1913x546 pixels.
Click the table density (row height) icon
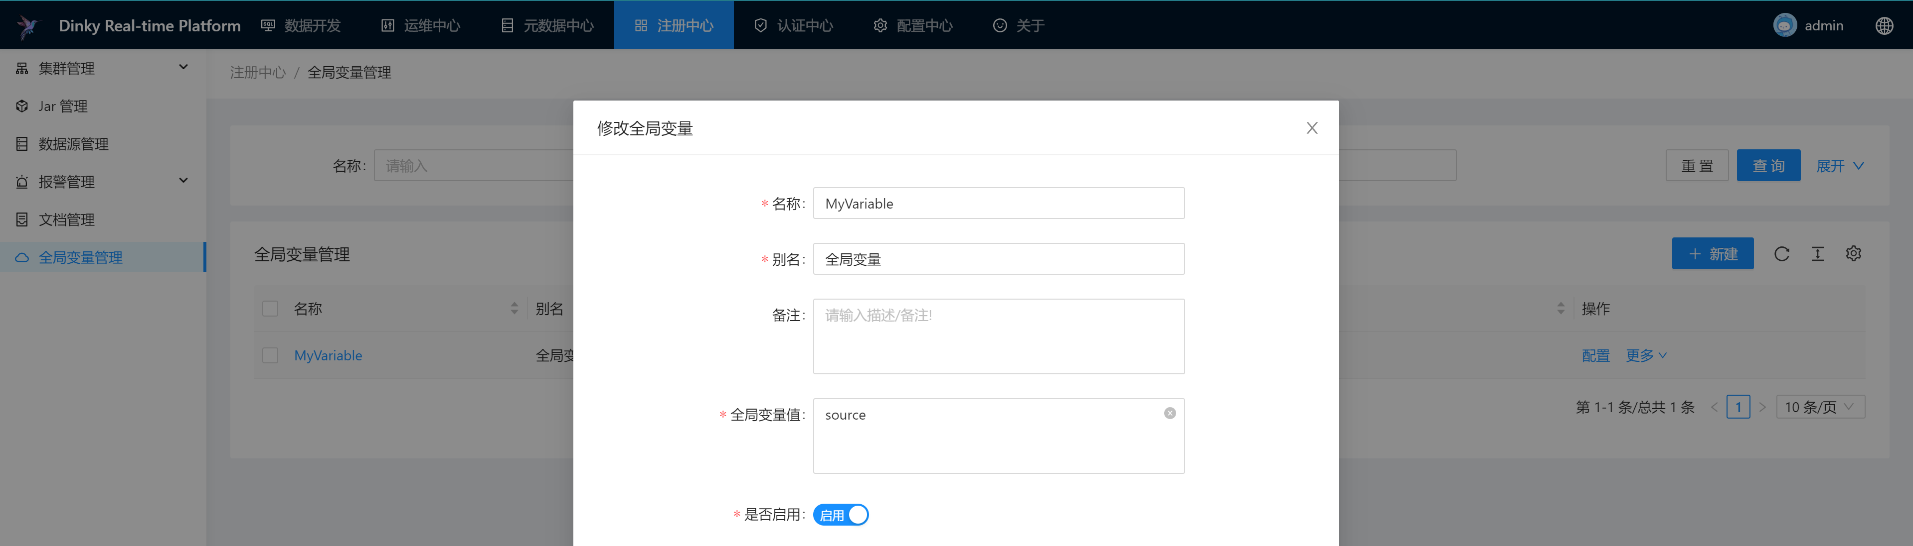click(1817, 254)
